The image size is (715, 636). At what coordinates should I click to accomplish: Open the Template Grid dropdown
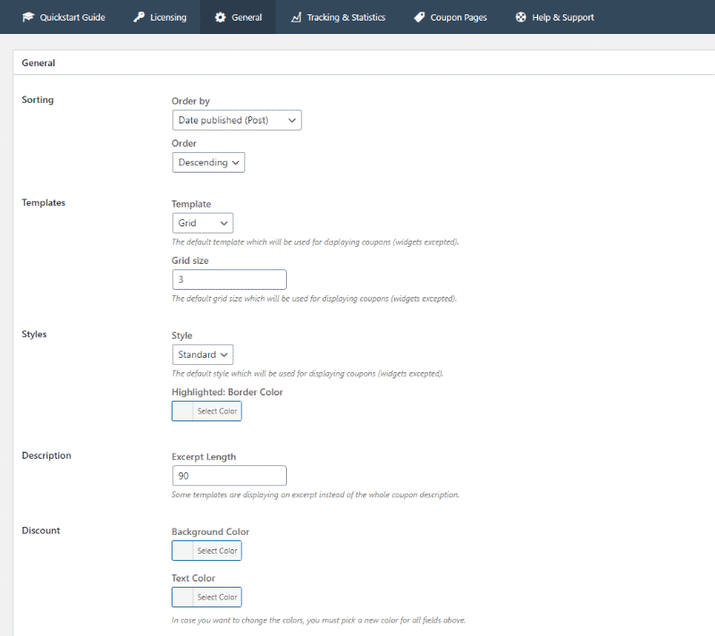203,223
